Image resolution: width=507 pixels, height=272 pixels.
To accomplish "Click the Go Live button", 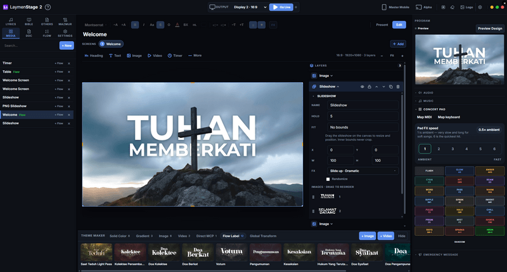I will tap(281, 7).
